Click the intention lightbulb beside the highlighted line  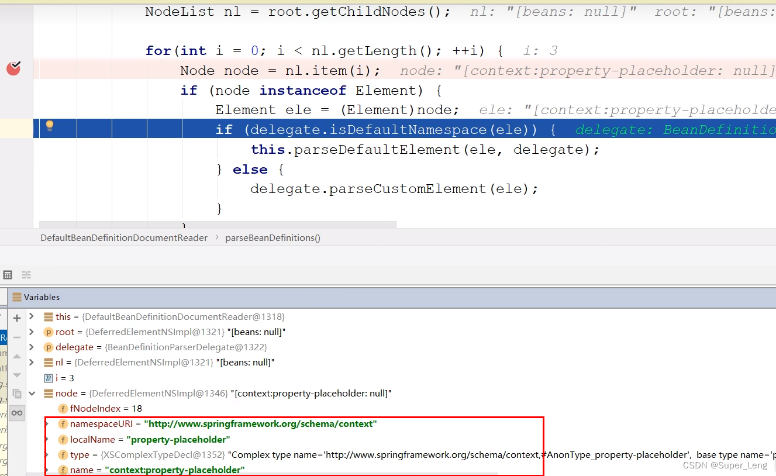[50, 125]
